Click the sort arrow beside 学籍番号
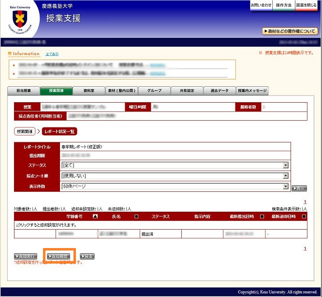This screenshot has height=297, width=322. tap(95, 217)
